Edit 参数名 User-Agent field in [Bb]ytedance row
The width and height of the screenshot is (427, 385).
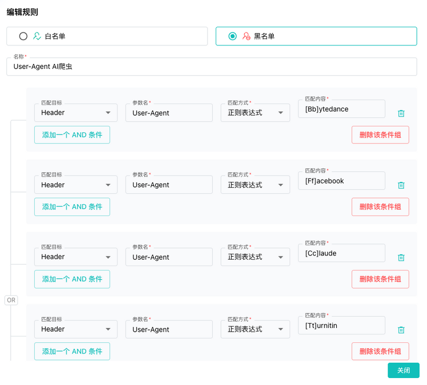coord(169,113)
